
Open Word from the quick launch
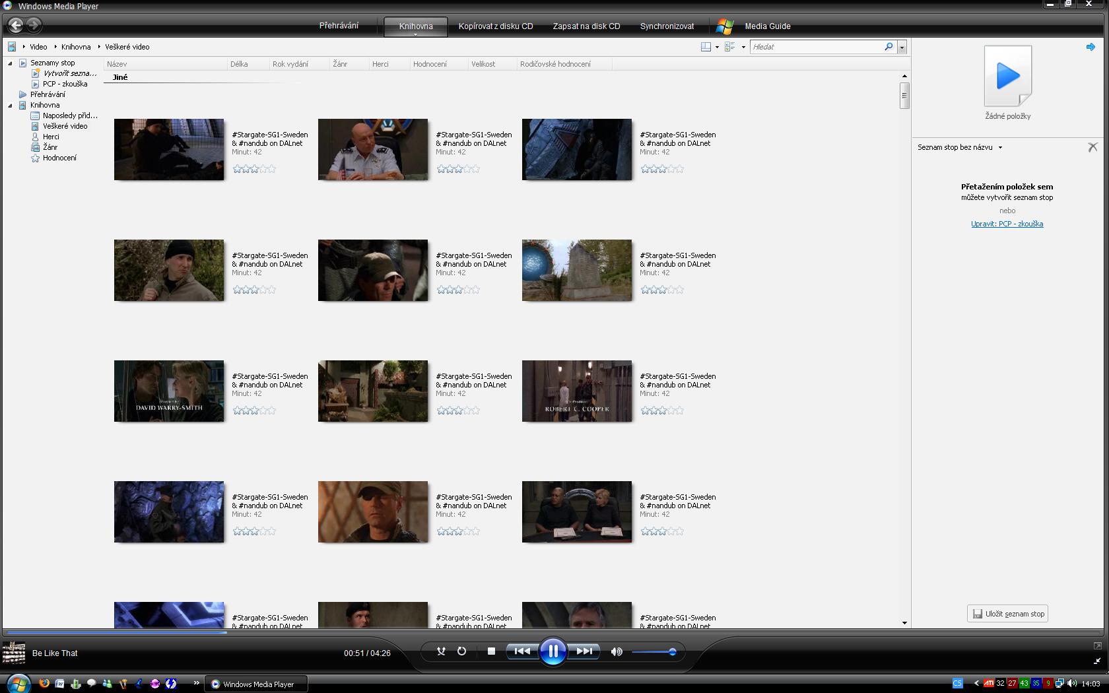[x=60, y=684]
